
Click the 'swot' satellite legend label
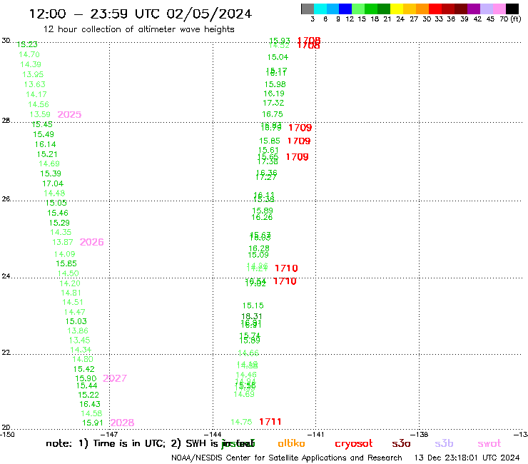tap(489, 443)
